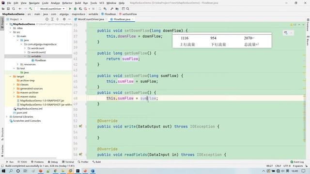Click the Run with Coverage icon
This screenshot has height=174, width=310.
click(x=80, y=9)
